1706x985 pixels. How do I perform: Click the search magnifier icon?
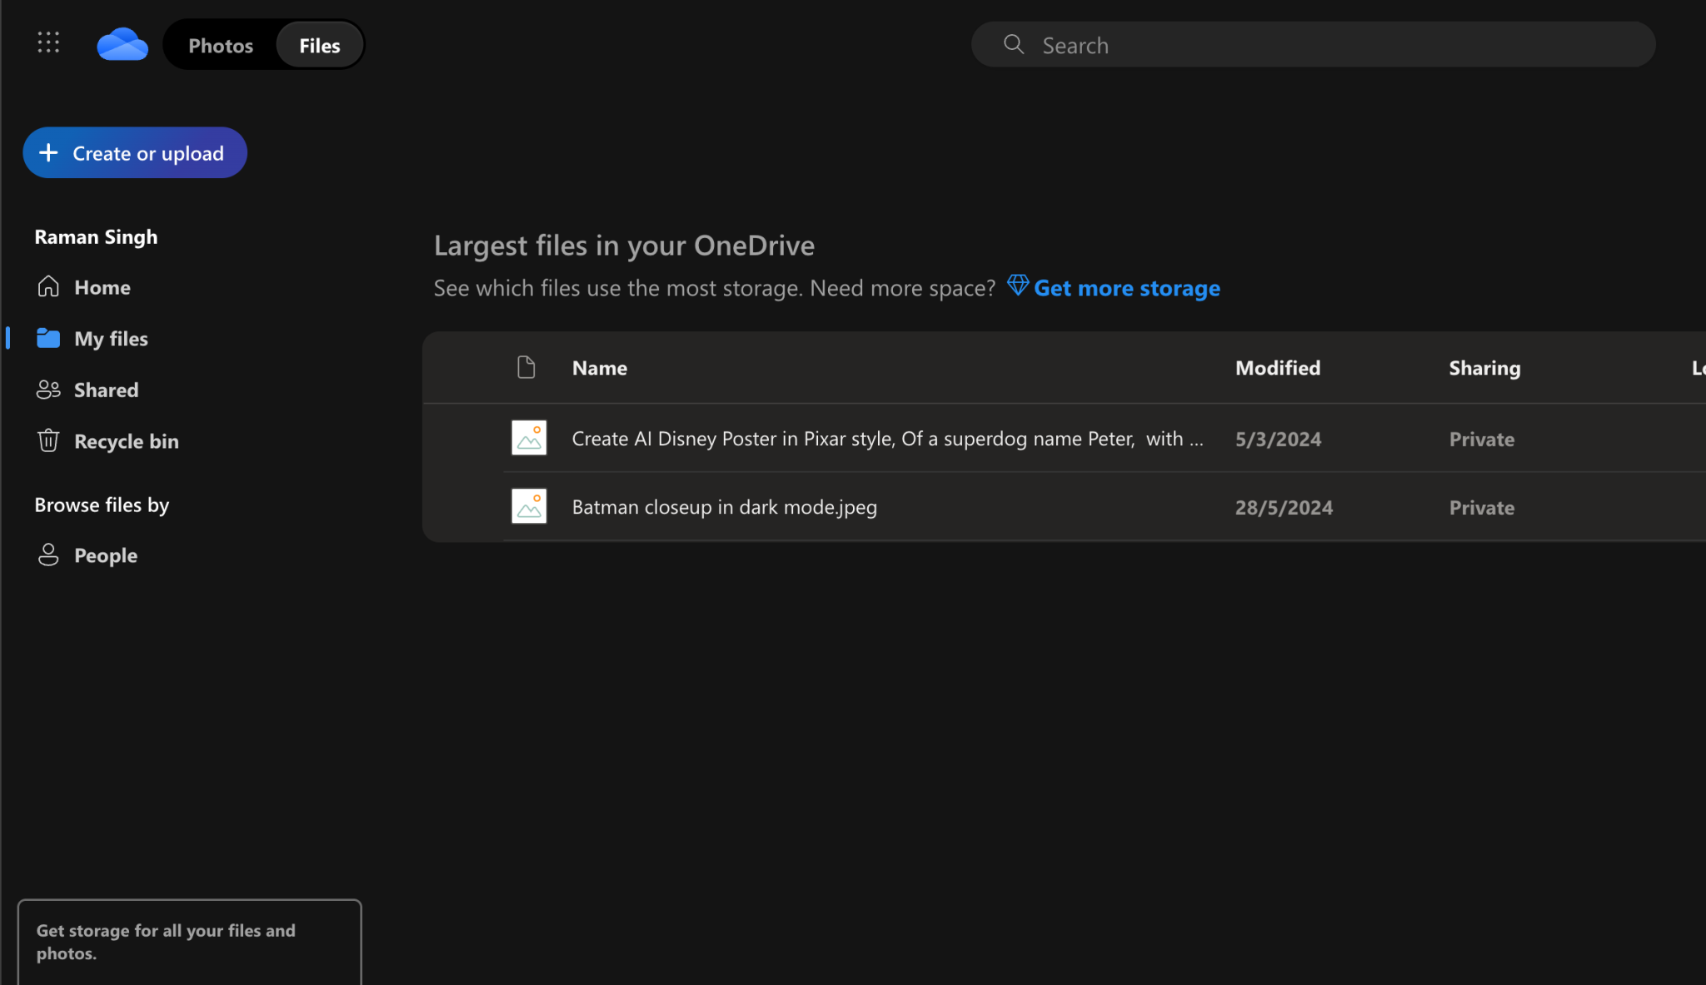tap(1013, 44)
